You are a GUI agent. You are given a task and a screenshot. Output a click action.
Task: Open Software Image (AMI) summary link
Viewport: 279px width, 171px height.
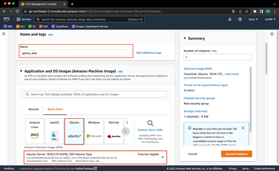[198, 69]
